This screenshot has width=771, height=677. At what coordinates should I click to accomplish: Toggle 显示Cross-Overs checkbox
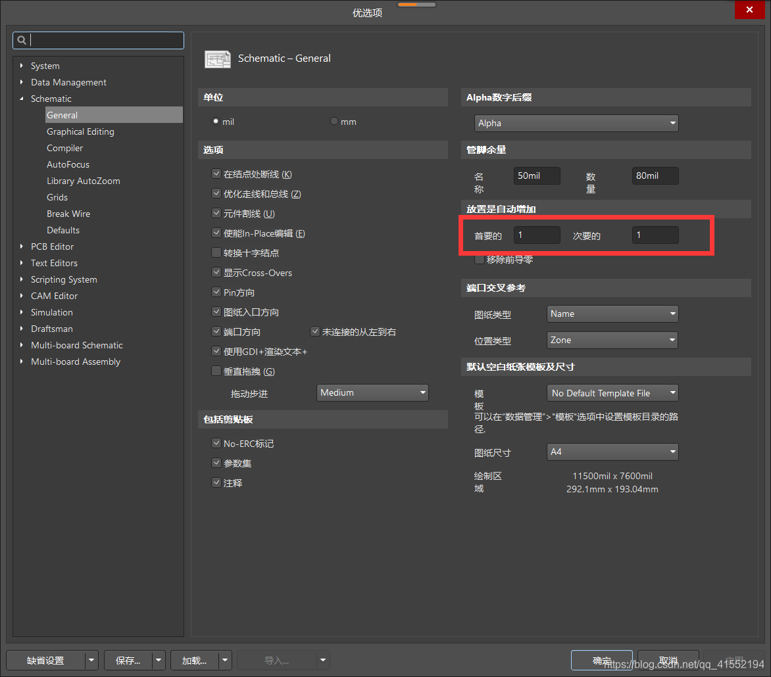[216, 272]
